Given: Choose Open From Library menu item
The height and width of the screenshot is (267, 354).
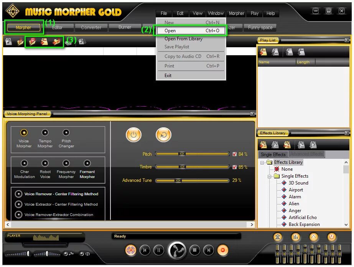Looking at the screenshot, I should [191, 39].
